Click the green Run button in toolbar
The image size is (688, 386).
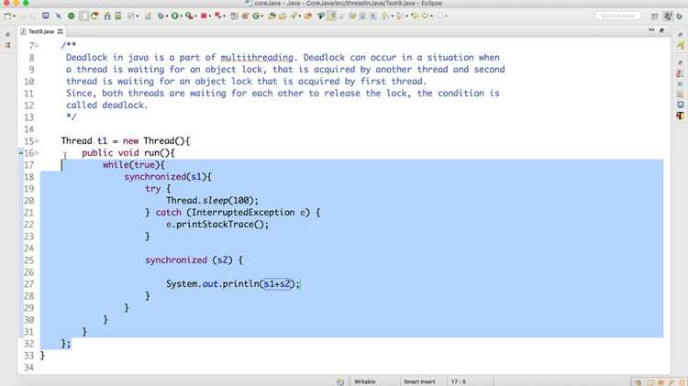click(x=174, y=16)
